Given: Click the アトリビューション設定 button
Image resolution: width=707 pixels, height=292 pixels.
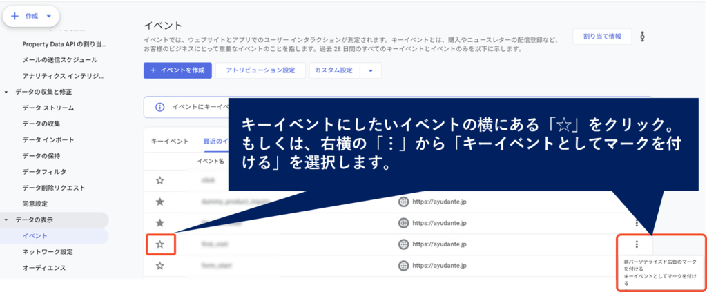Looking at the screenshot, I should pos(260,70).
